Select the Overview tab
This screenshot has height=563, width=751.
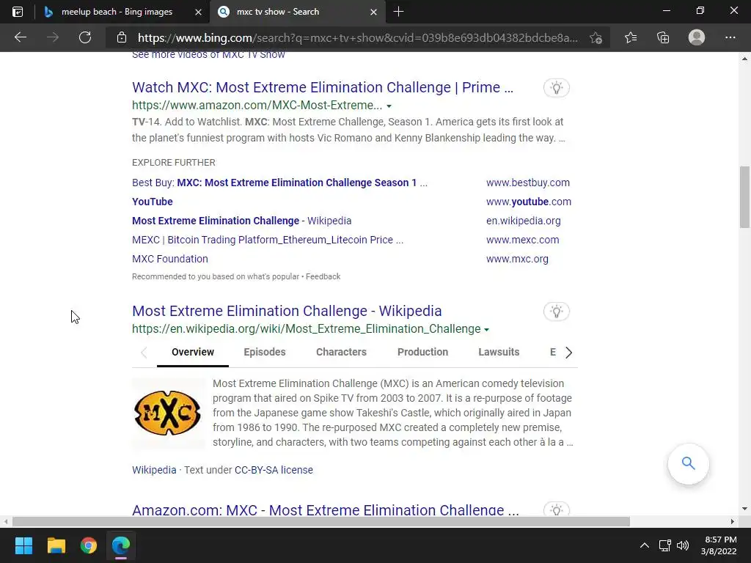tap(193, 352)
